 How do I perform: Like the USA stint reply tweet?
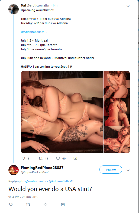pos(46,204)
